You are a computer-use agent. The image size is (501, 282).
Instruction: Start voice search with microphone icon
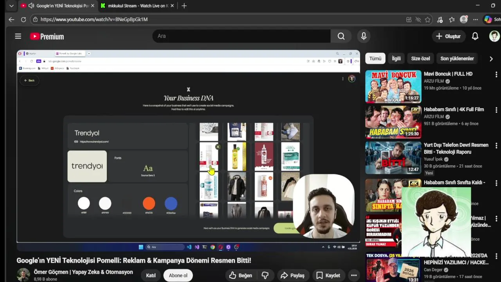click(x=364, y=36)
